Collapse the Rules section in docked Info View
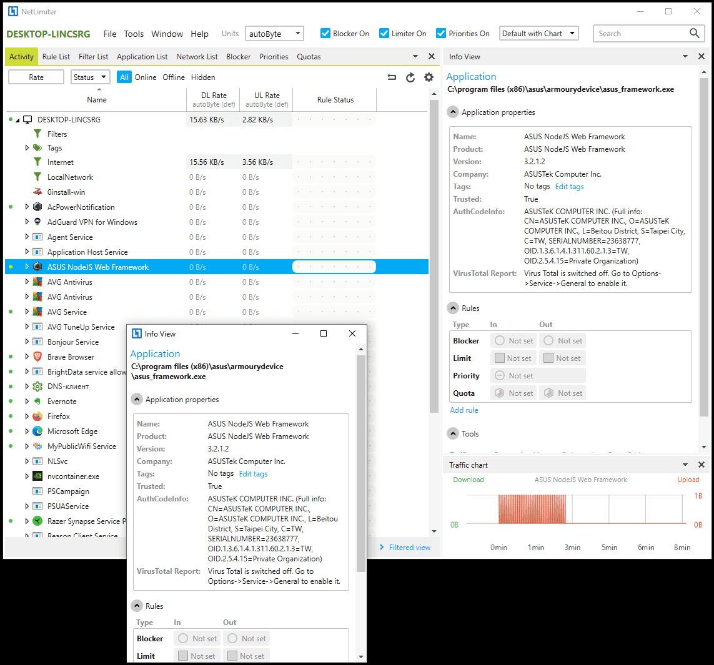This screenshot has height=665, width=714. (x=453, y=308)
